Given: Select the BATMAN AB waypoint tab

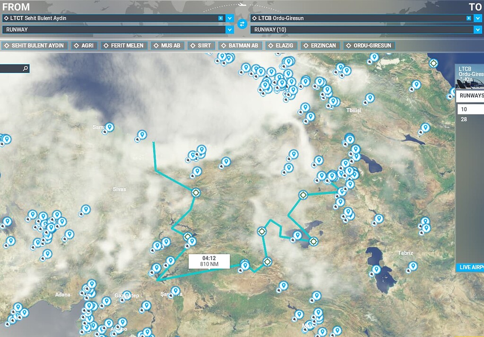Looking at the screenshot, I should (239, 45).
